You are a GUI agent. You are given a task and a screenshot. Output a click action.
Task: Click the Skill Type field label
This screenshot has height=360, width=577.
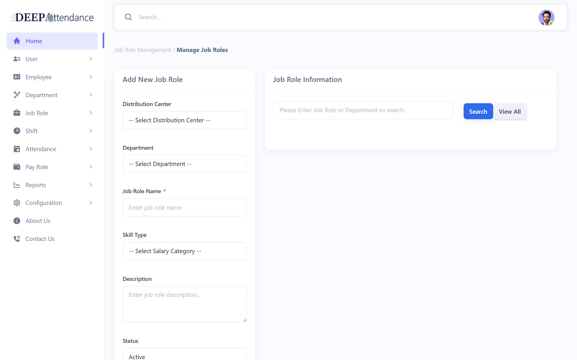click(135, 235)
